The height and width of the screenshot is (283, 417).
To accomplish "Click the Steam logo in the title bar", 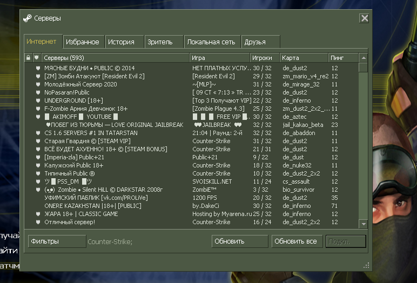I will (27, 18).
